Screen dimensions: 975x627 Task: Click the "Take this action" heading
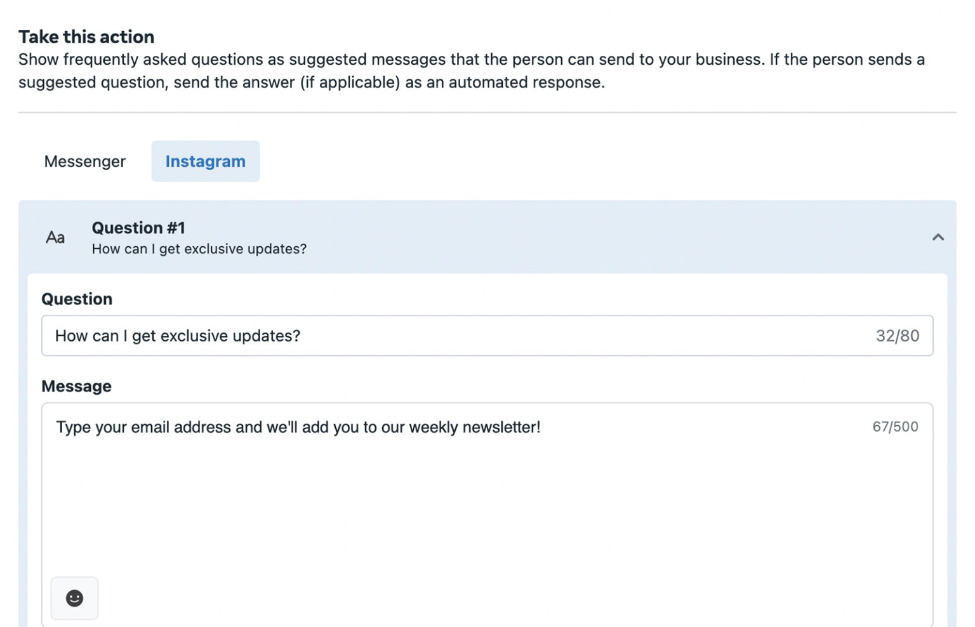pyautogui.click(x=86, y=37)
